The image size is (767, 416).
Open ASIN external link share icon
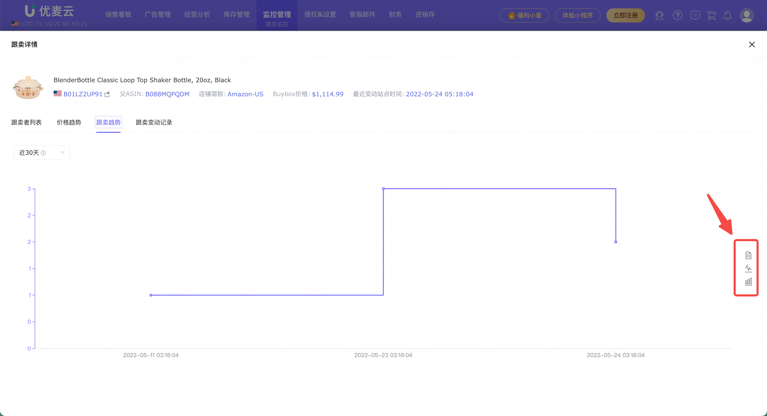click(107, 94)
